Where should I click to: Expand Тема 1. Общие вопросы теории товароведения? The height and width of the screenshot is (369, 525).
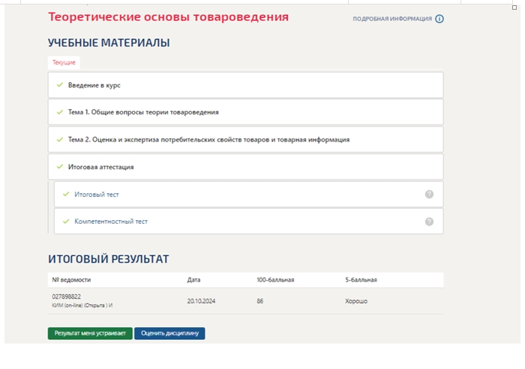[246, 112]
